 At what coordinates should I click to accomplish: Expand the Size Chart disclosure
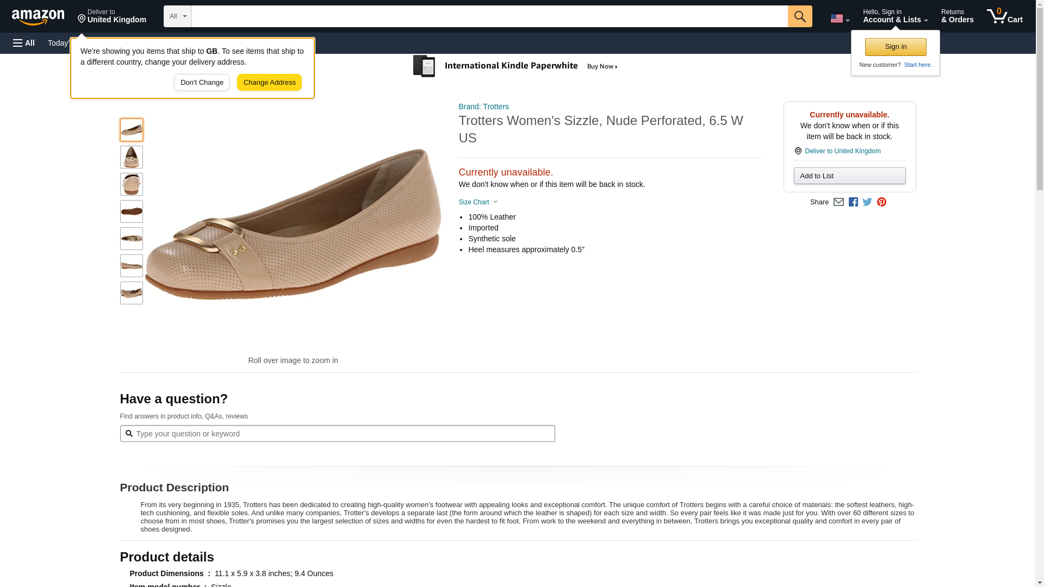tap(478, 202)
